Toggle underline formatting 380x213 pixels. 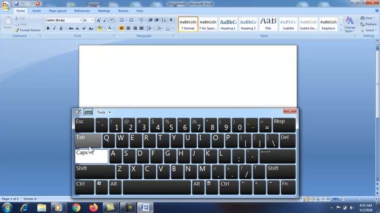61,28
